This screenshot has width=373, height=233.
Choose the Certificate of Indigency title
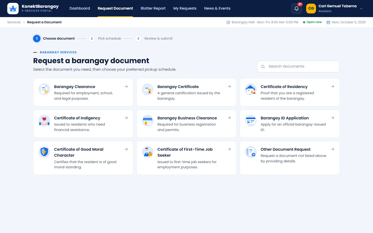(77, 118)
